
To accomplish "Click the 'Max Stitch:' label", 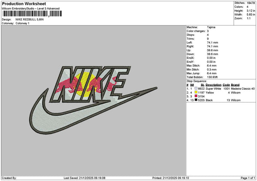I will click(194, 66).
